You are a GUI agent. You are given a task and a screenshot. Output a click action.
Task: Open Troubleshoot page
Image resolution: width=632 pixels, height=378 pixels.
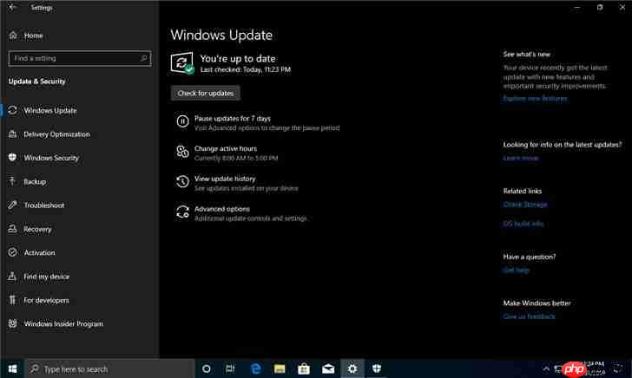click(44, 205)
